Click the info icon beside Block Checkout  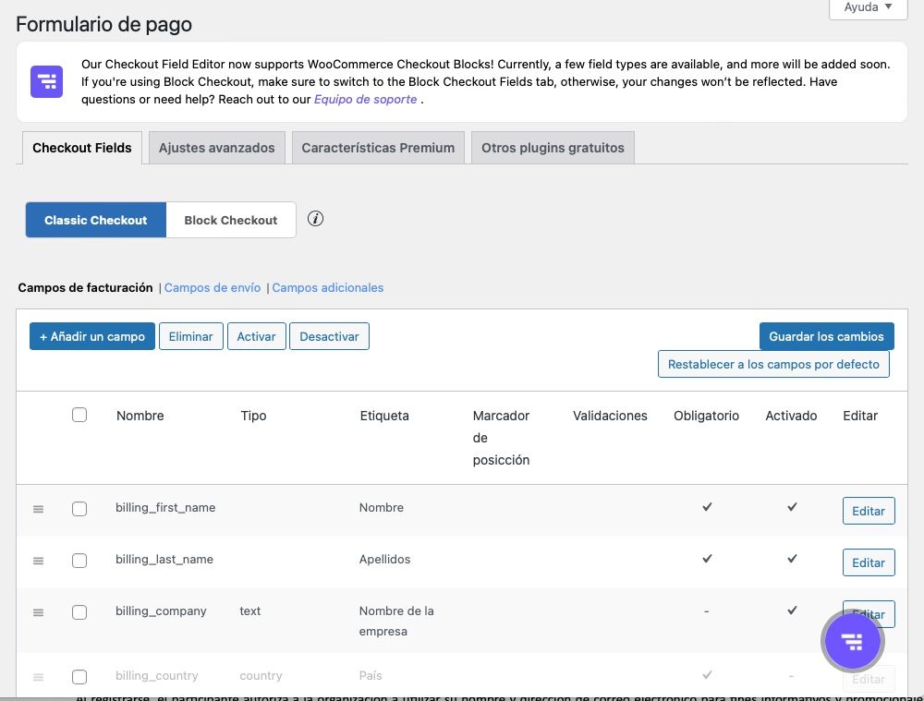tap(315, 220)
